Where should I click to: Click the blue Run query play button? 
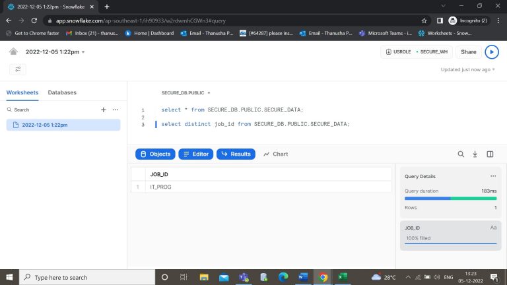[492, 51]
